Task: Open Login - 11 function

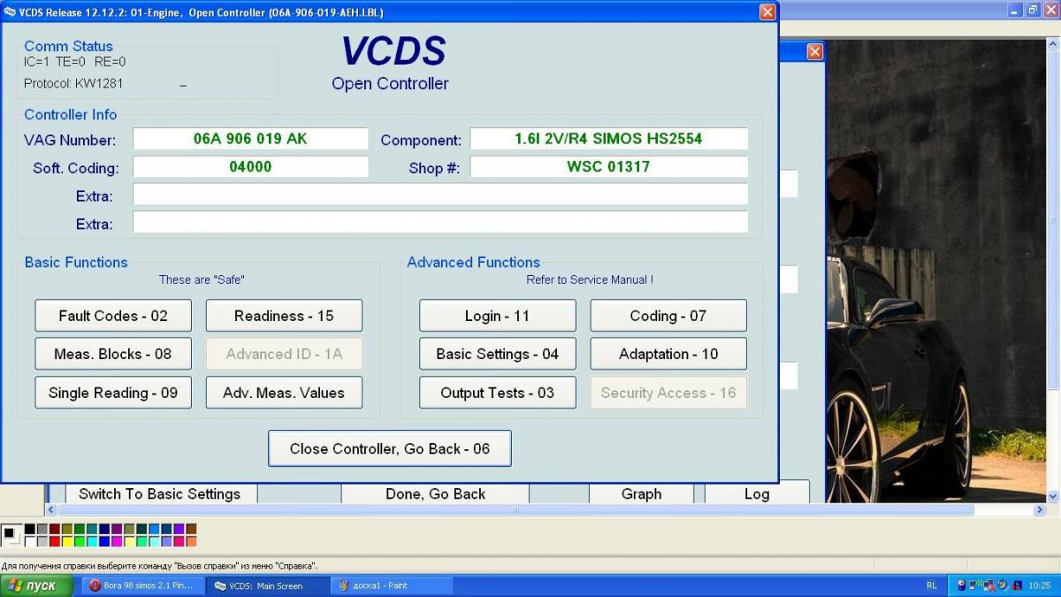Action: tap(498, 316)
